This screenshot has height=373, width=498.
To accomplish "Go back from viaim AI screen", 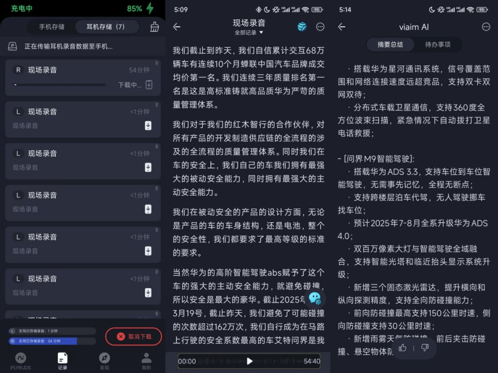I will 342,27.
